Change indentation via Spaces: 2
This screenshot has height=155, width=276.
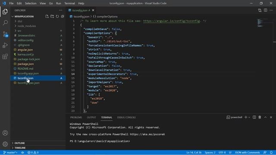210,152
